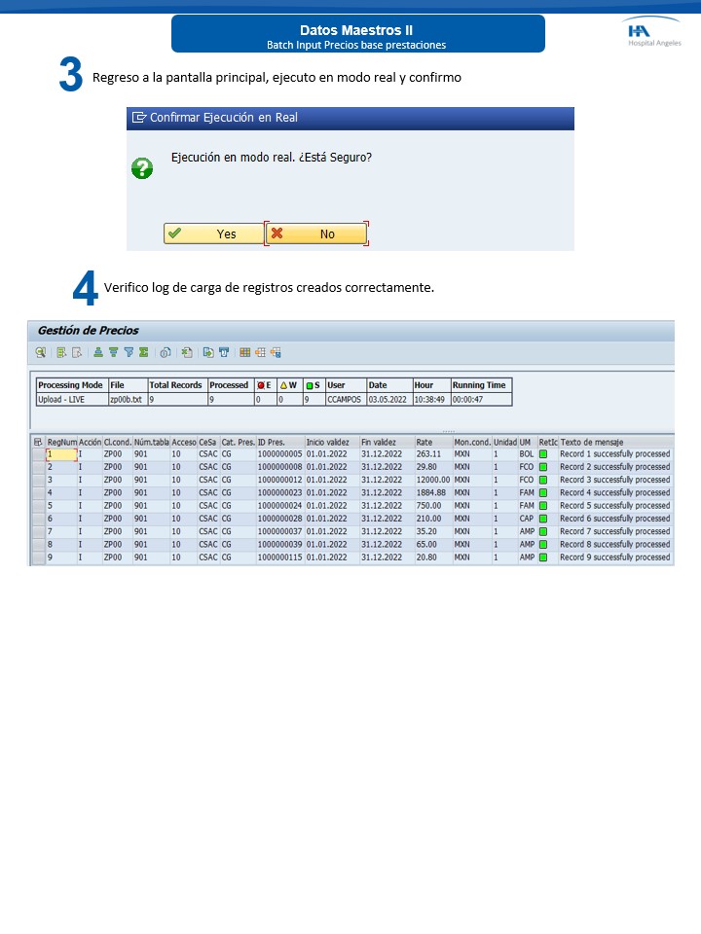Click the green checkmark icon on Yes
Viewport: 701px width, 934px height.
174,233
